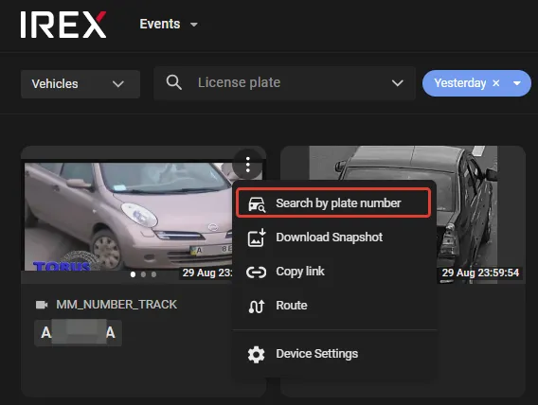Image resolution: width=538 pixels, height=405 pixels.
Task: Click the blurred license plate tag
Action: (x=79, y=333)
